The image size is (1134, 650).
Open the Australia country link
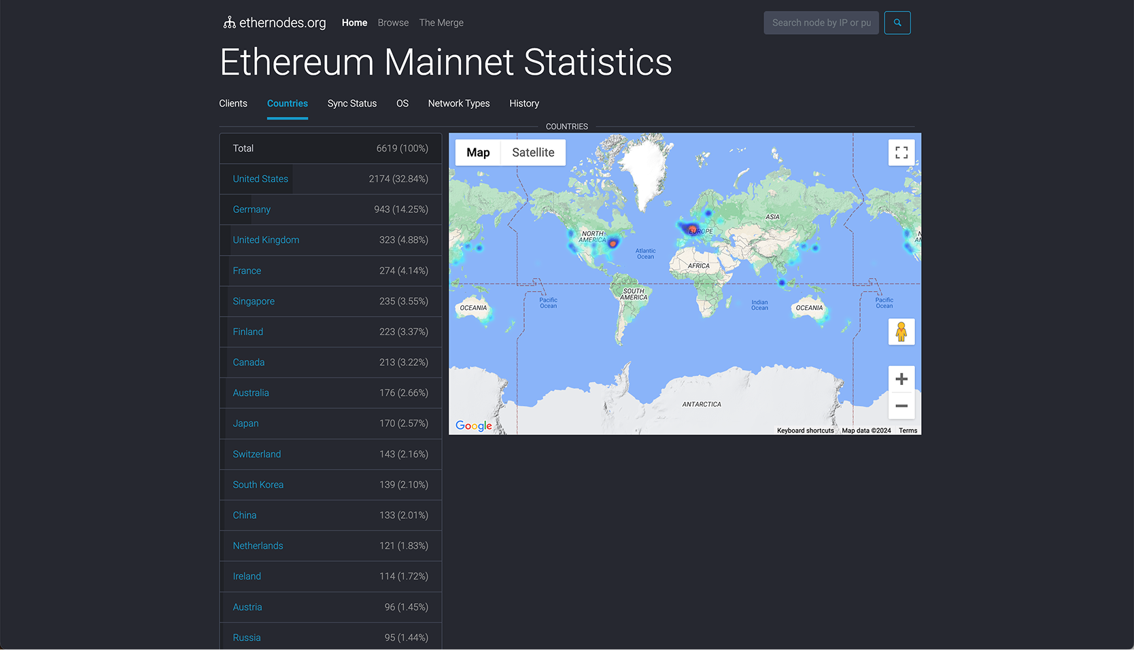point(251,393)
